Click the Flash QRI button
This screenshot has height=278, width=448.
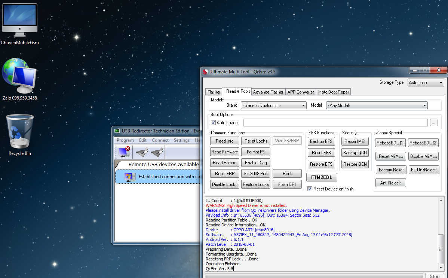pos(287,184)
